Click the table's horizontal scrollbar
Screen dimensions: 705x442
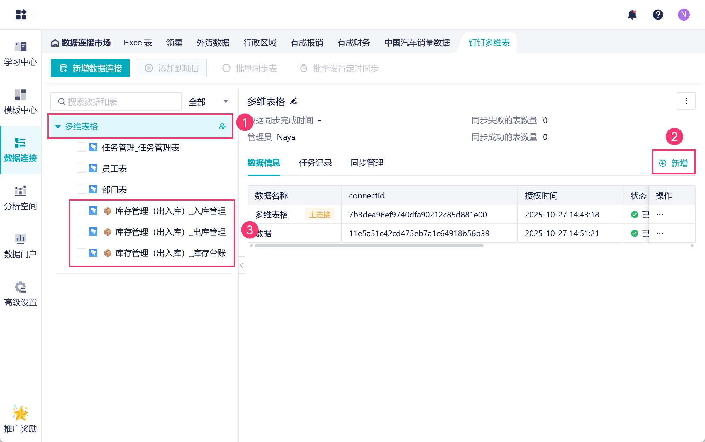coord(369,246)
